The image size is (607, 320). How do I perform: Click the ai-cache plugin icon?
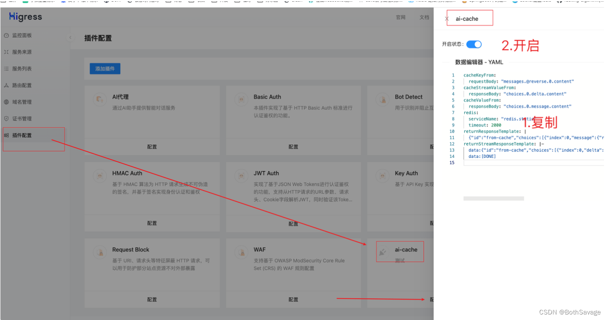click(x=383, y=252)
